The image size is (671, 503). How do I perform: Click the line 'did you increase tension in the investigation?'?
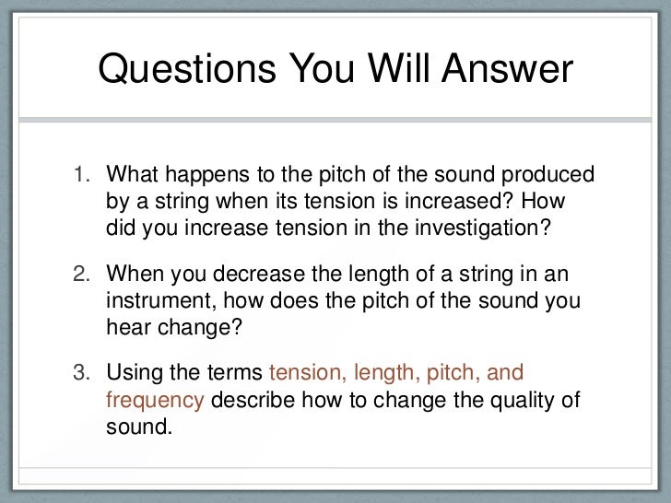(x=328, y=228)
